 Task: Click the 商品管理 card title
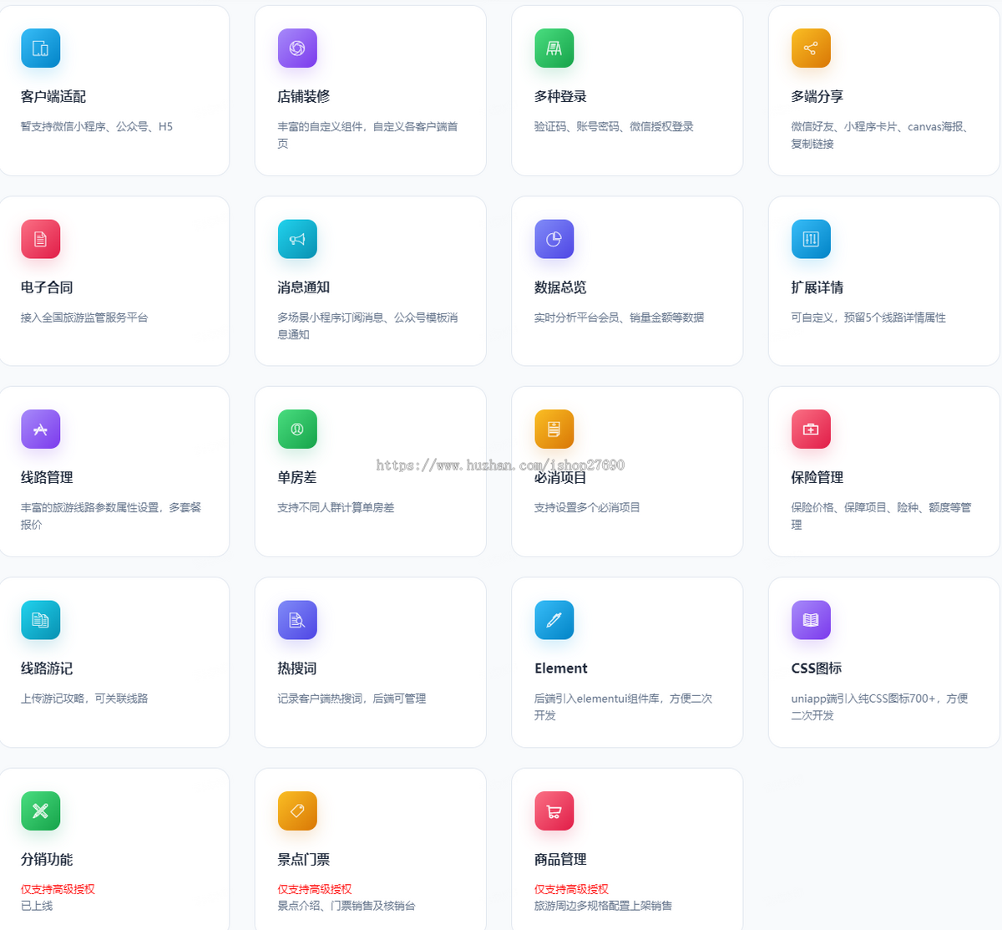tap(560, 859)
